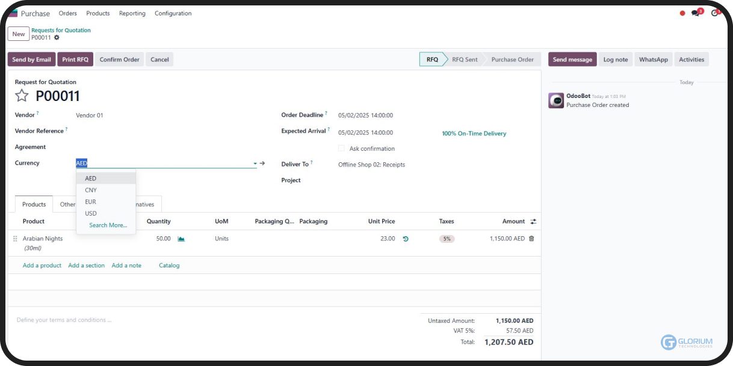The height and width of the screenshot is (366, 733).
Task: Open the messages chat icon in top bar
Action: click(696, 13)
